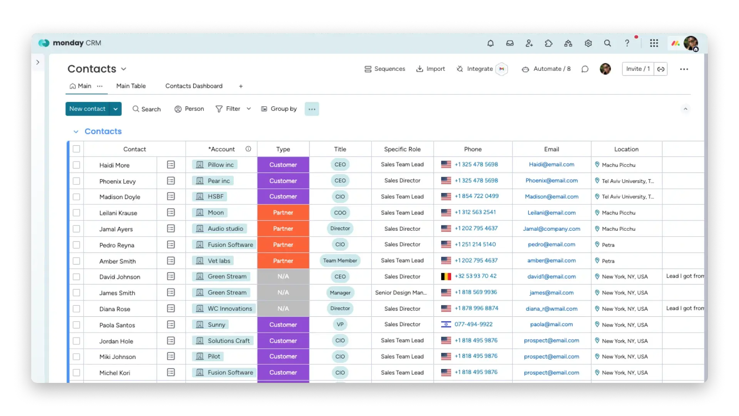Open the notifications bell icon
The image size is (739, 416).
pyautogui.click(x=490, y=44)
